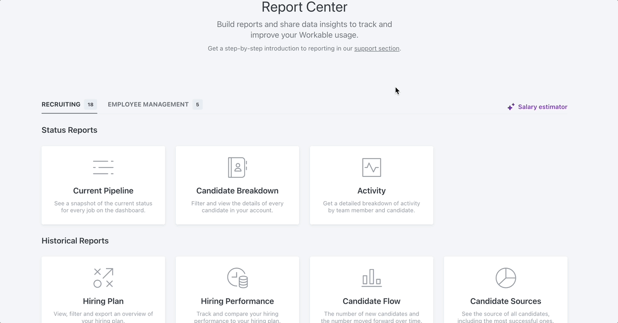Click the 'Build reports and share data insights' text
618x323 pixels.
tap(305, 30)
